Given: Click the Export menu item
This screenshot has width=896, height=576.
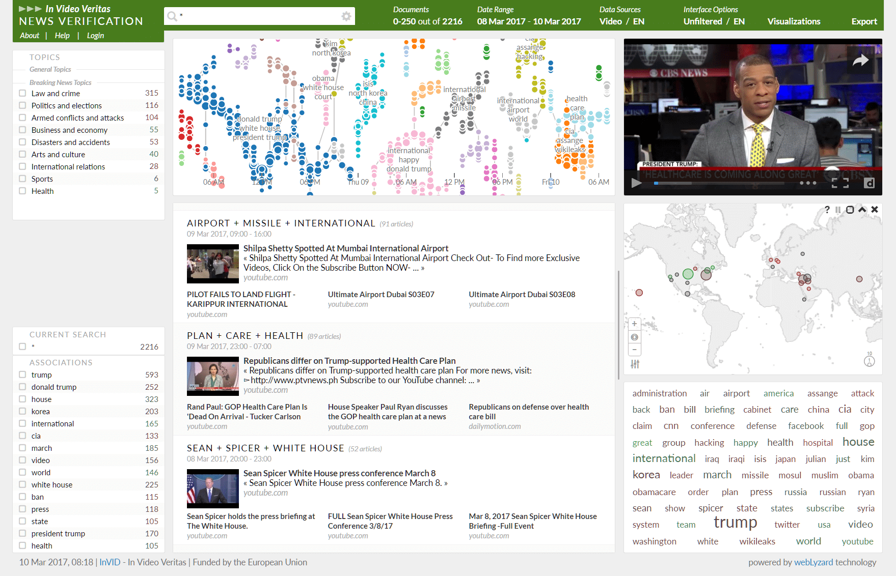Looking at the screenshot, I should tap(864, 21).
